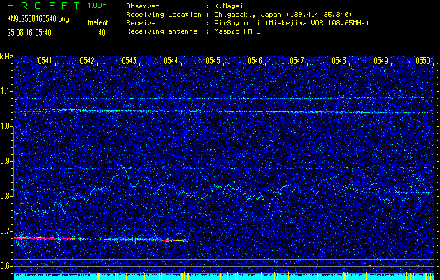The height and width of the screenshot is (280, 440).
Task: Click the 0546 time marker
Action: [255, 61]
